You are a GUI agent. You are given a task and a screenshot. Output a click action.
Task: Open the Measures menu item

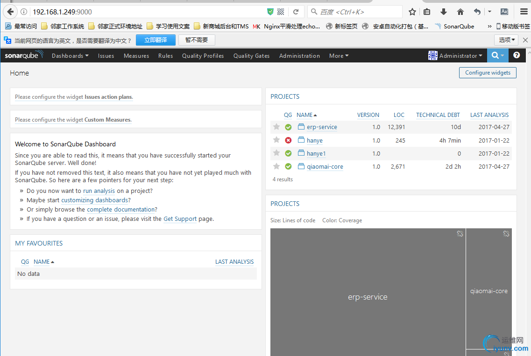click(x=136, y=56)
